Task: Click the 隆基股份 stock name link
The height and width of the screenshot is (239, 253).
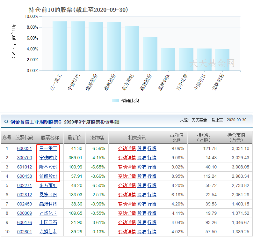Action: point(48,167)
